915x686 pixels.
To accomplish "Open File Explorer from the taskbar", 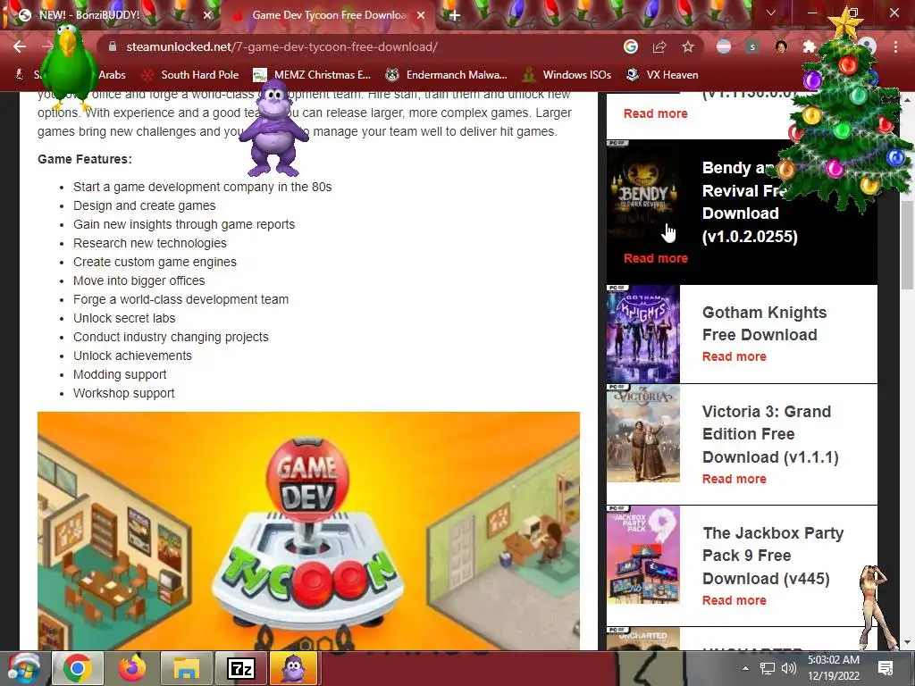I will point(186,668).
